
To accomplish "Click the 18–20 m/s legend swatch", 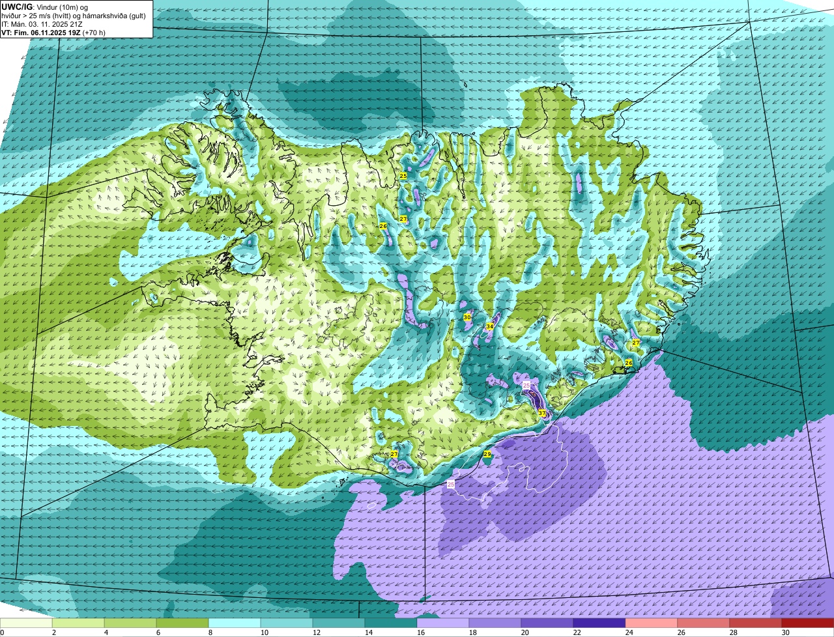I will pos(495,623).
